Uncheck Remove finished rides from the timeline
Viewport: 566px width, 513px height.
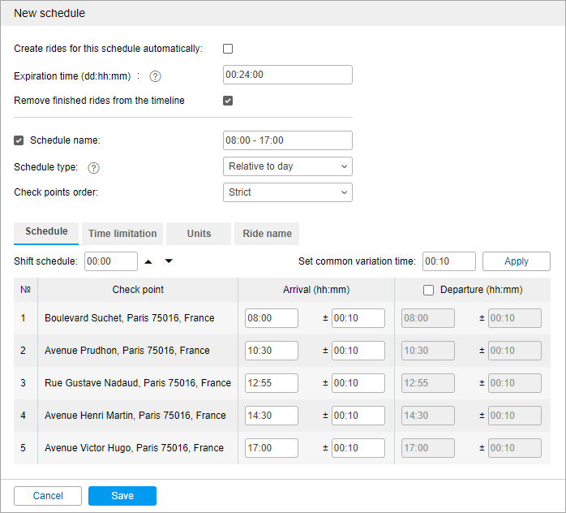(228, 101)
